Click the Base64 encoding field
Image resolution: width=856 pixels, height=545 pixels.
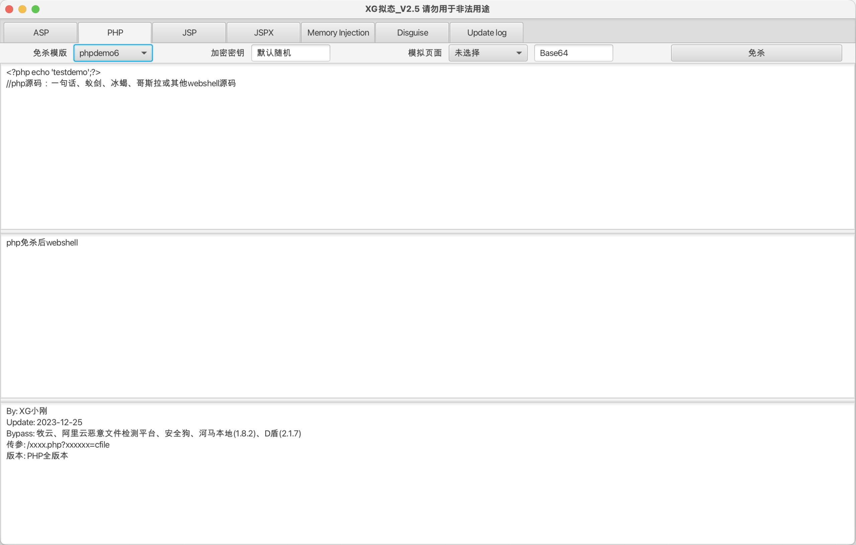point(573,53)
